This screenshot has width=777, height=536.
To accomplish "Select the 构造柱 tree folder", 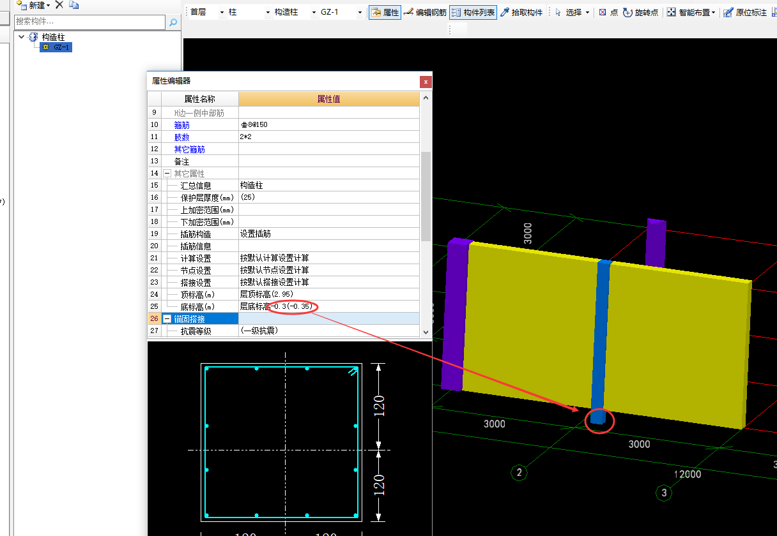I will pos(53,37).
